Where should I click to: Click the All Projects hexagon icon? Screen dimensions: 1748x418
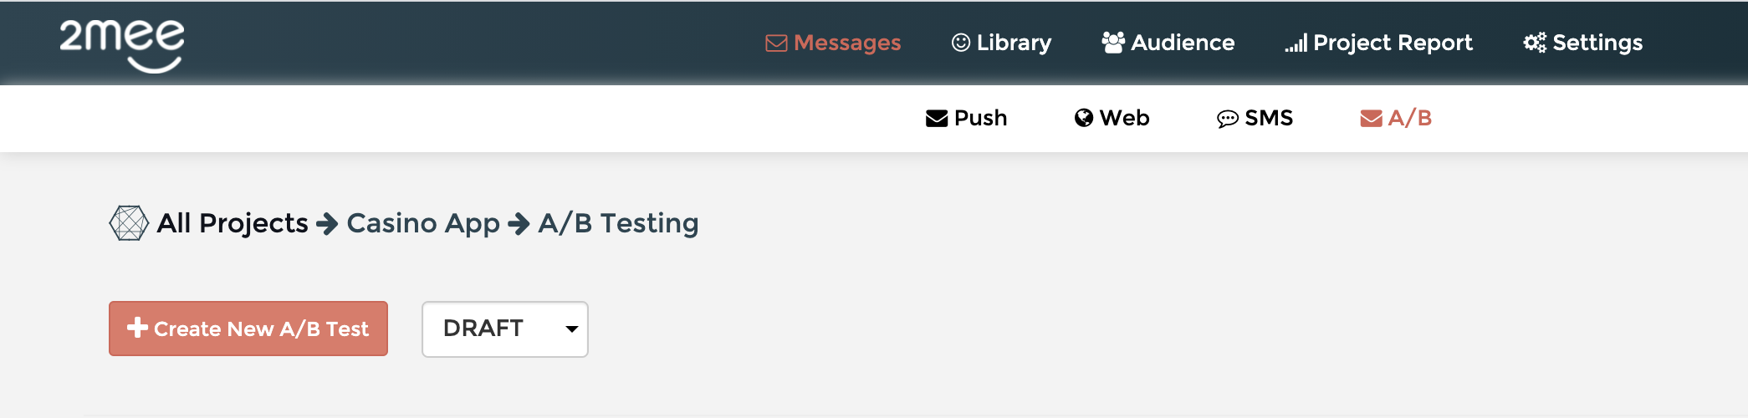coord(129,223)
